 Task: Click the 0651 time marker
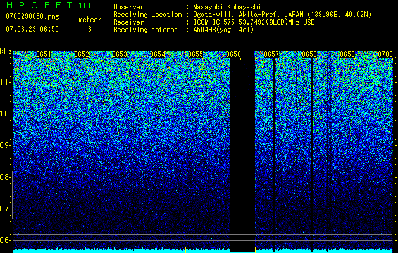[x=44, y=54]
